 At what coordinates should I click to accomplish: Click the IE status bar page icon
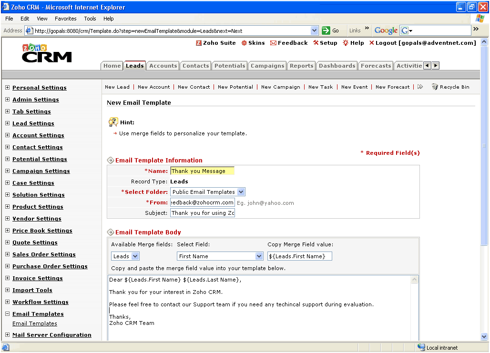6,347
